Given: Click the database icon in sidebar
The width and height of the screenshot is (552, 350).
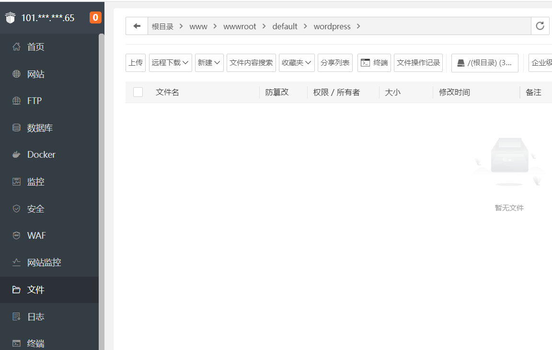Looking at the screenshot, I should point(16,128).
